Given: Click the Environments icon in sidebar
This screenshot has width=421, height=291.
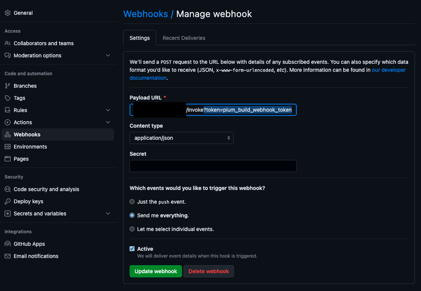Looking at the screenshot, I should pyautogui.click(x=7, y=147).
